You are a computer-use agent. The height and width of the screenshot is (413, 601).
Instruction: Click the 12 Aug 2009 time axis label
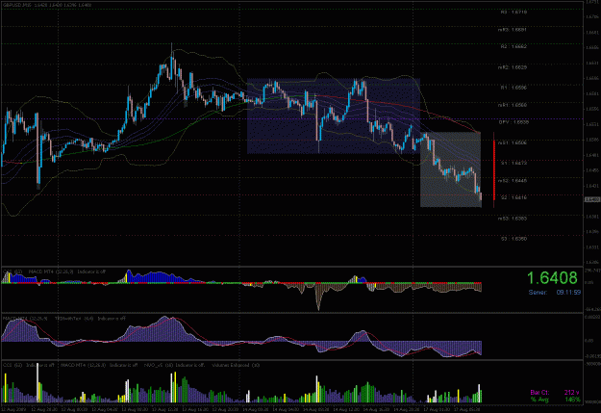point(14,409)
